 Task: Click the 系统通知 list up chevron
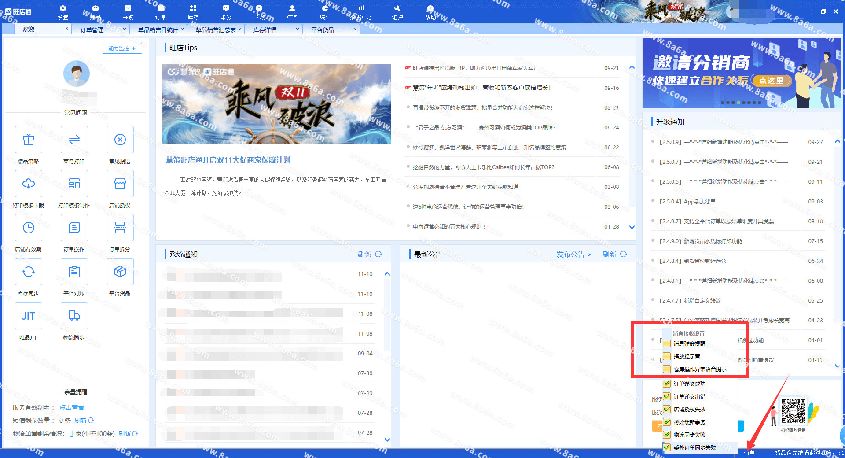(387, 274)
